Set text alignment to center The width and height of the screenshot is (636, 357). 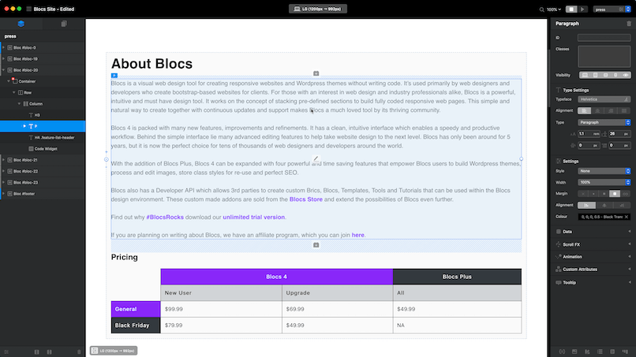[x=597, y=110]
